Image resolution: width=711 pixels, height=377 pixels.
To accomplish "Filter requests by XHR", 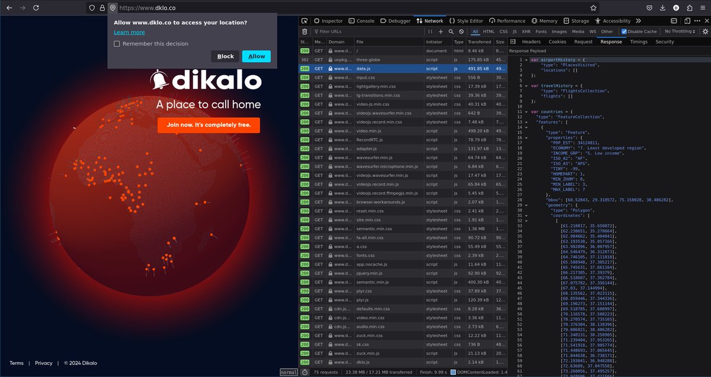I will pos(526,31).
